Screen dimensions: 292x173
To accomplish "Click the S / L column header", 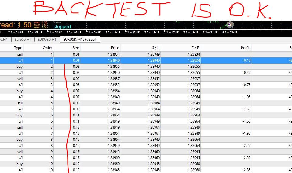I will click(x=155, y=48).
